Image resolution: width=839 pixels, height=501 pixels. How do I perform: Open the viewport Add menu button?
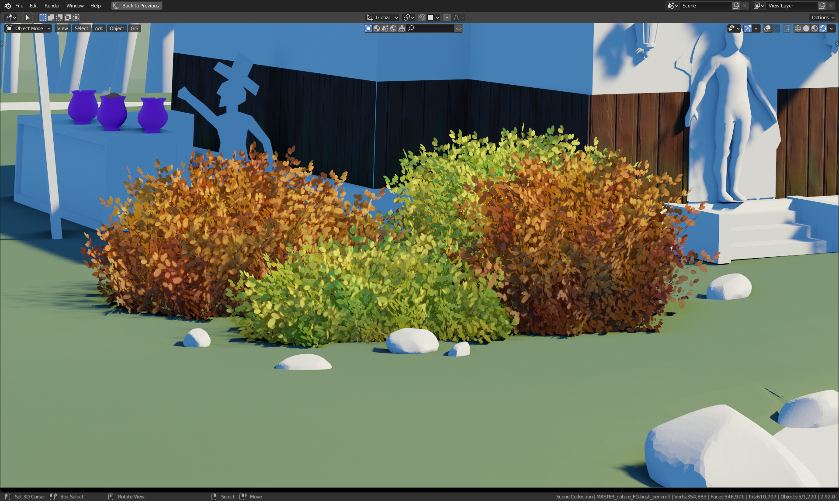[99, 28]
